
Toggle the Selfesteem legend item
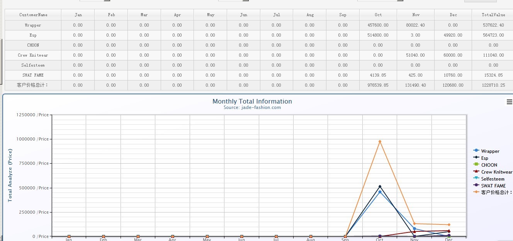[493, 179]
